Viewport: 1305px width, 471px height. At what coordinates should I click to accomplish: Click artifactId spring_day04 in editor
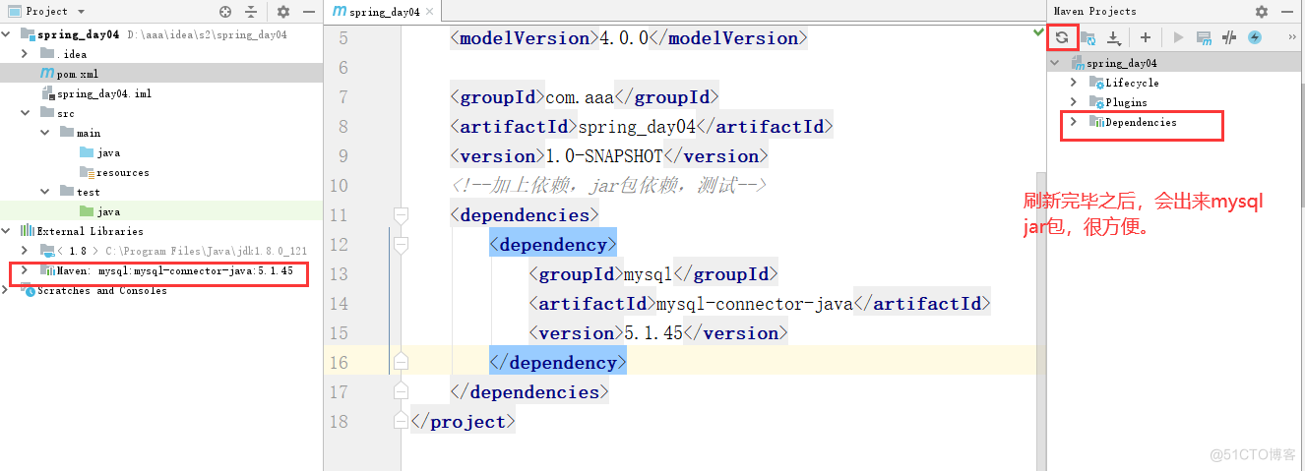(637, 126)
